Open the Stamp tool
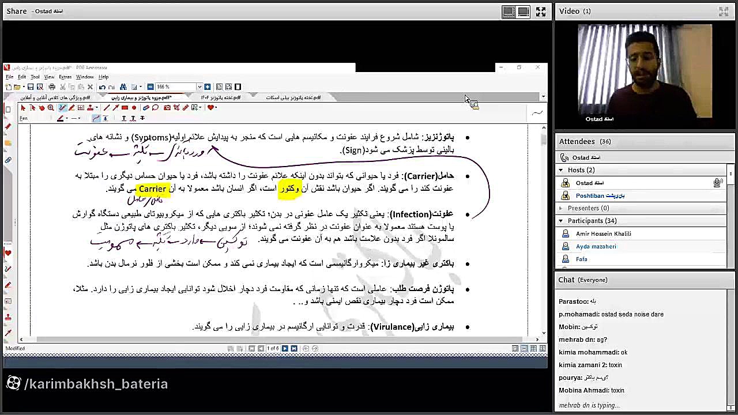This screenshot has width=738, height=415. point(91,107)
